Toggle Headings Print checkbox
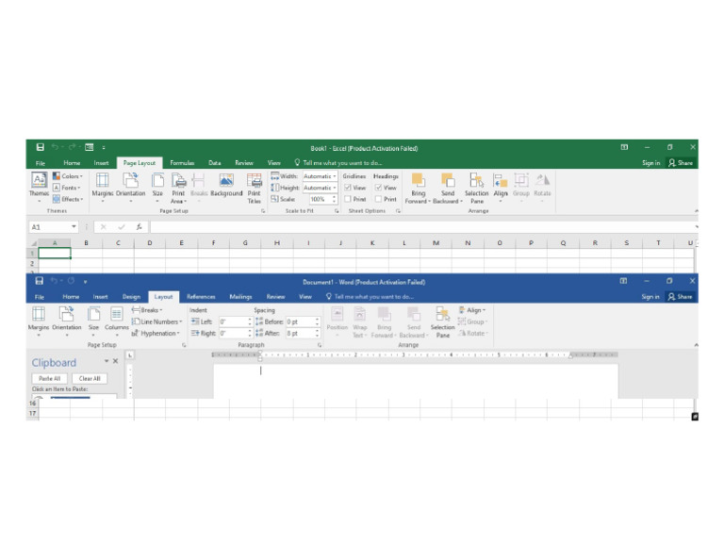This screenshot has height=560, width=724. click(x=378, y=199)
